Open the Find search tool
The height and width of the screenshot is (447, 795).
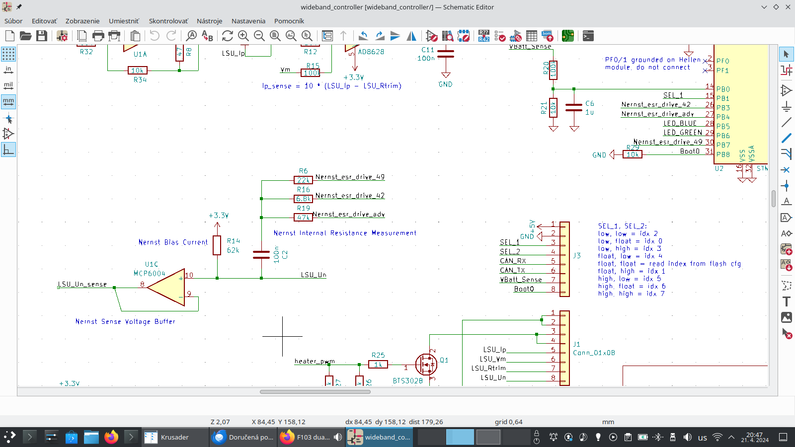click(192, 36)
